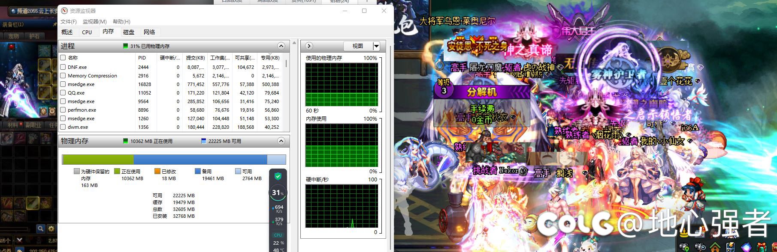Open the 监视器(M) menu
Viewport: 777px width, 252px height.
tap(95, 22)
